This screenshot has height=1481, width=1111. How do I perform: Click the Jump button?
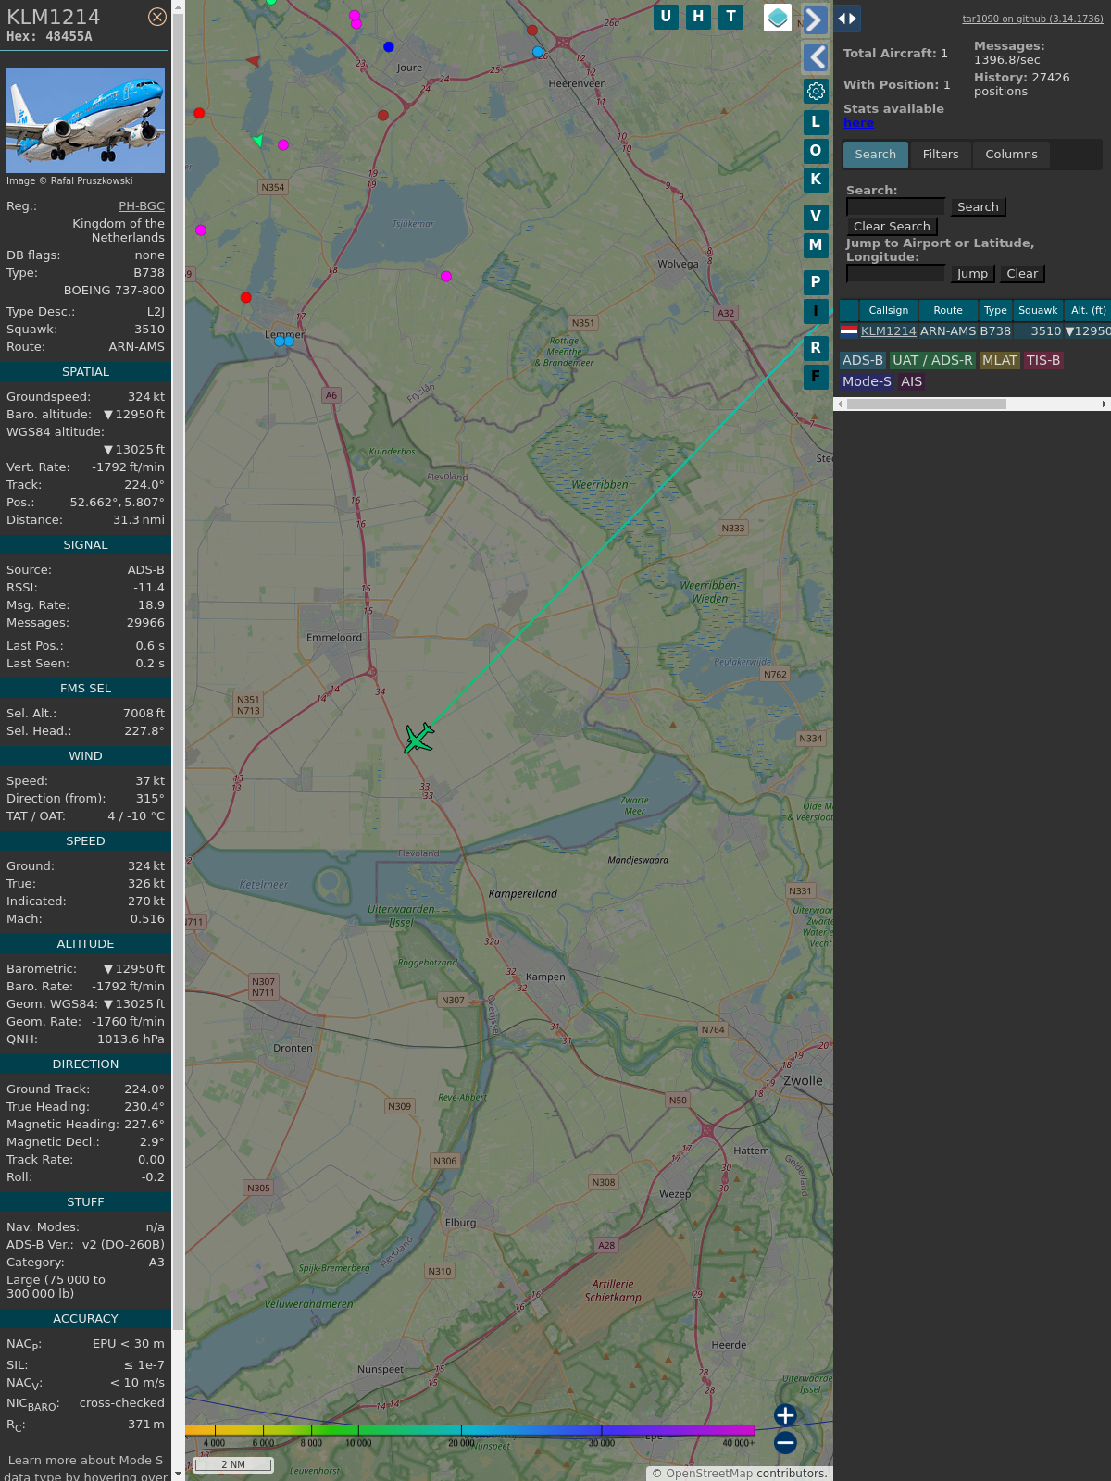(x=972, y=274)
